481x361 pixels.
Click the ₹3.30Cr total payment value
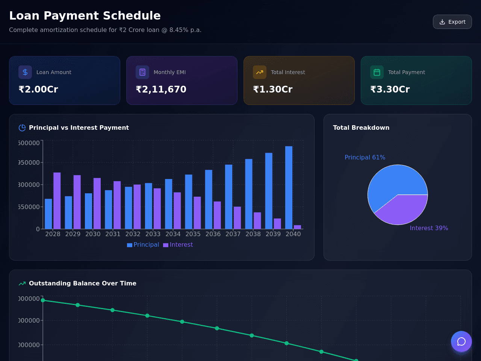coord(390,89)
